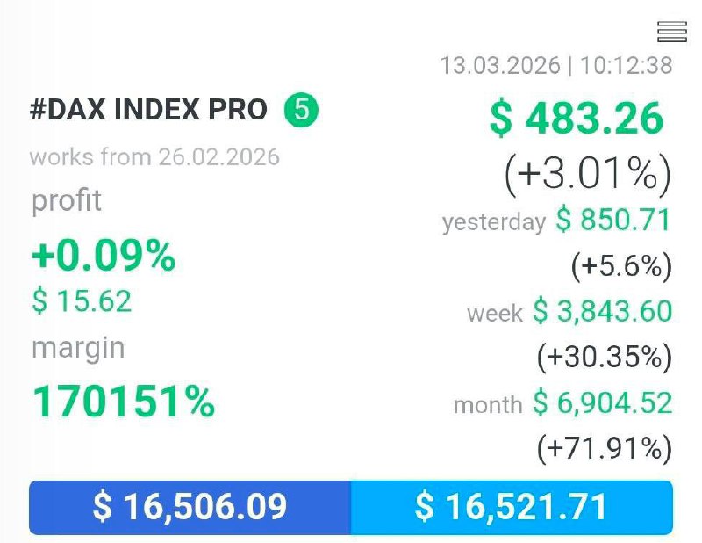The image size is (702, 543).
Task: Click the light blue $ 16,521.71 button
Action: click(512, 508)
